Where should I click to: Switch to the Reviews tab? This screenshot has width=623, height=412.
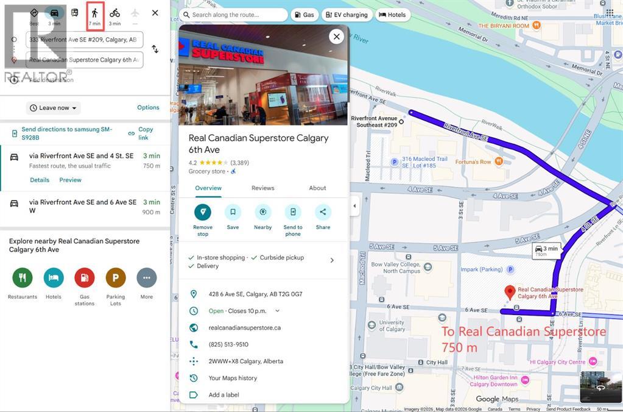pyautogui.click(x=262, y=188)
